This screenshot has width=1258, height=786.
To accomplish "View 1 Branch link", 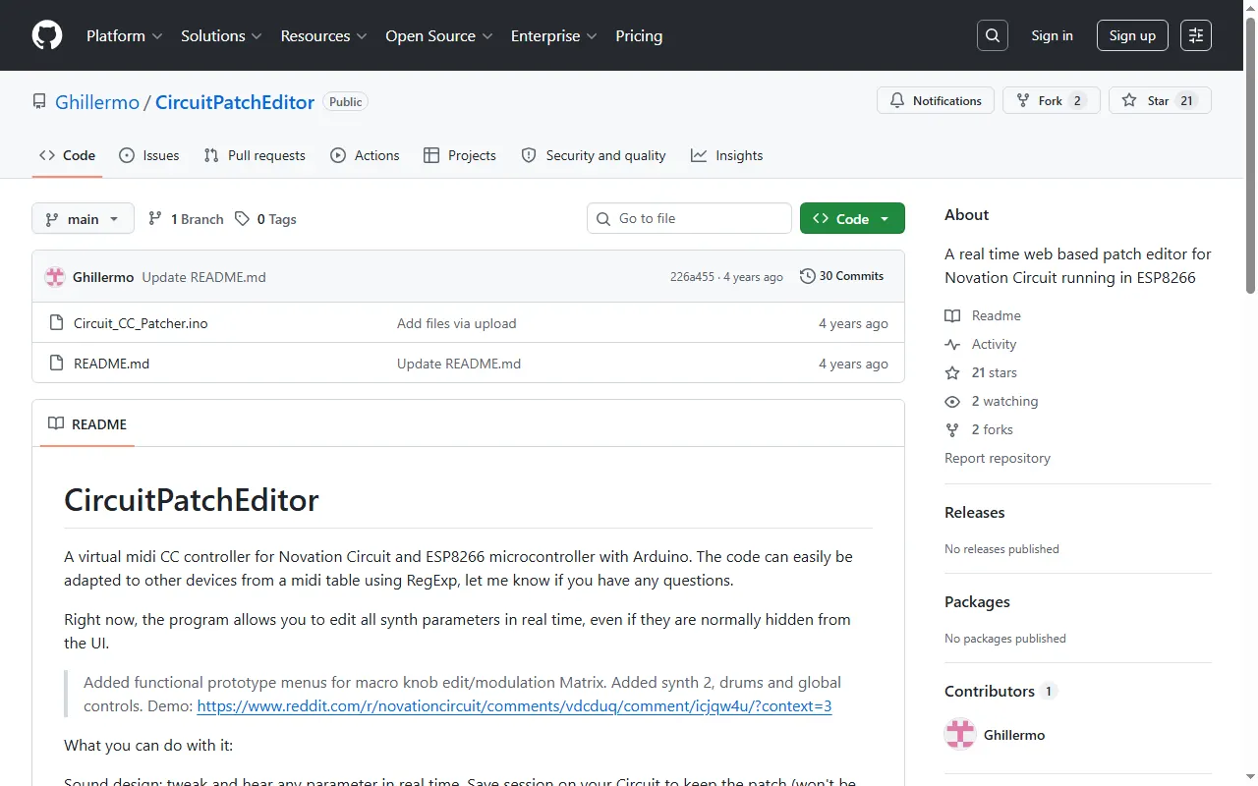I will click(186, 219).
